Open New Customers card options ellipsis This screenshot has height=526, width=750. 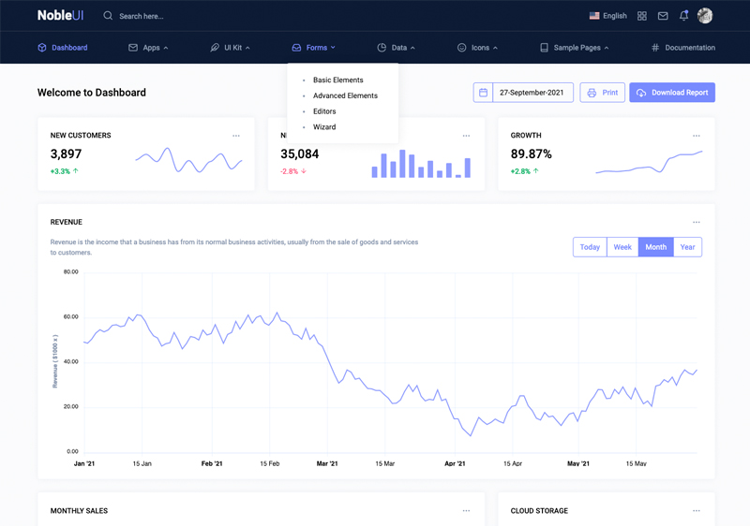click(x=236, y=136)
